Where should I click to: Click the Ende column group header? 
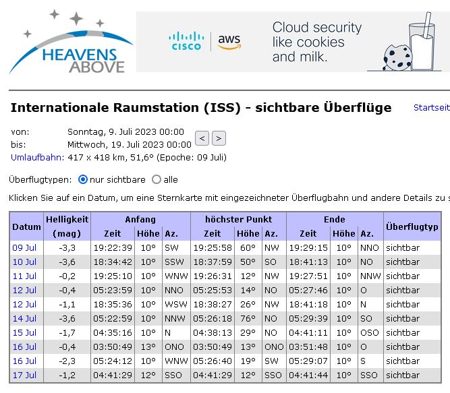click(x=335, y=219)
